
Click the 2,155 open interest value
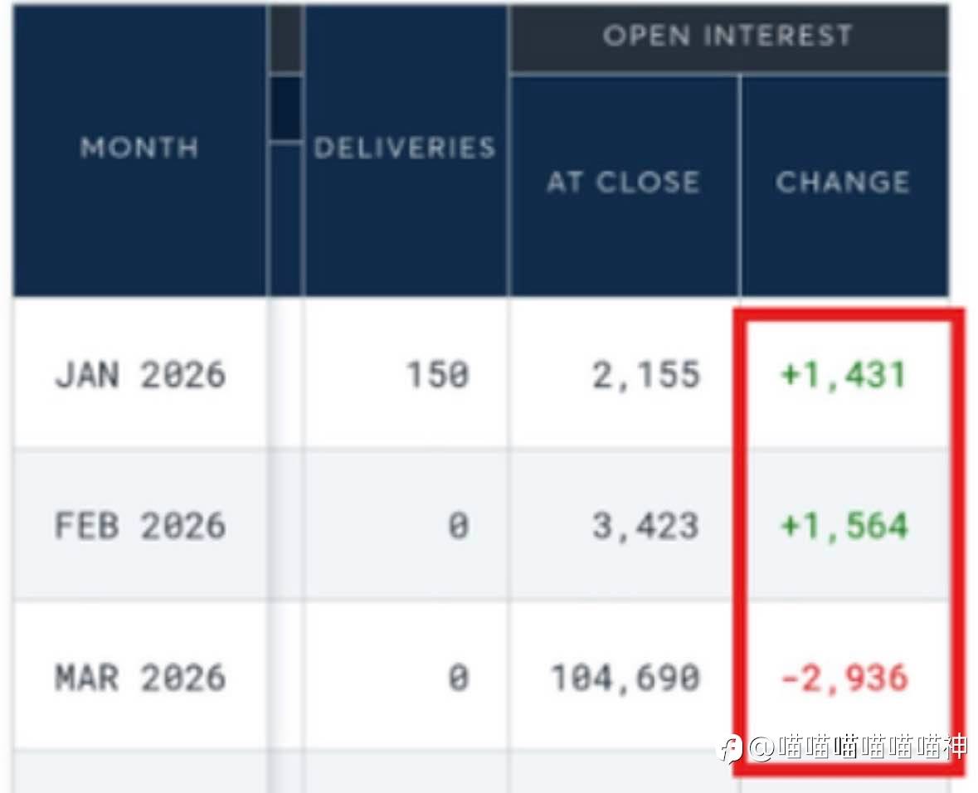(645, 375)
